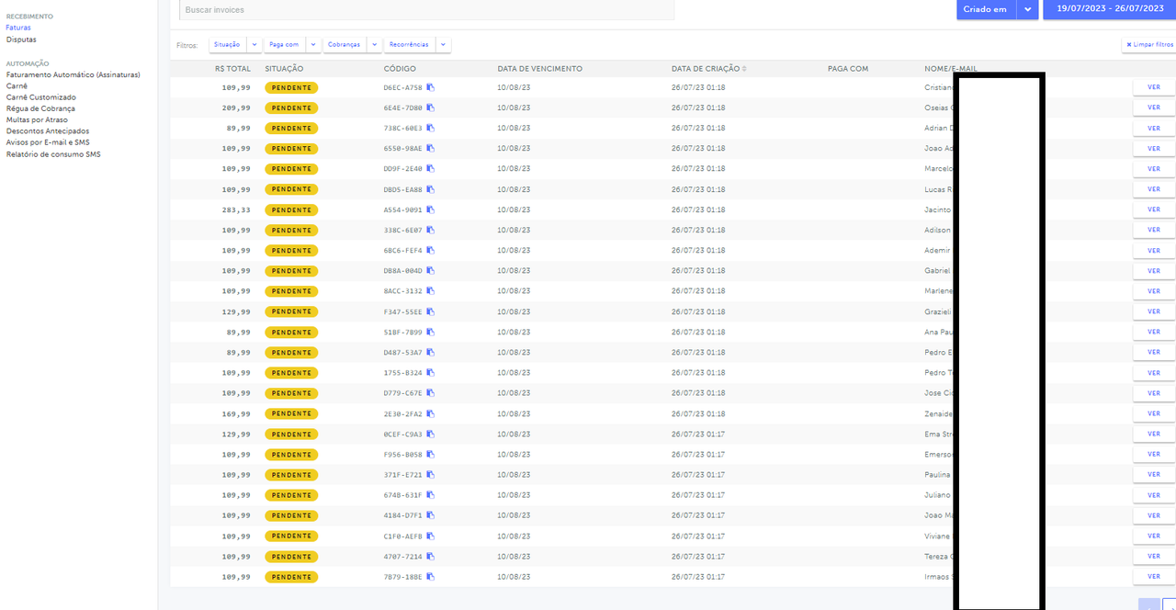Click the 283,33 total amount
Viewport: 1176px width, 610px height.
coord(236,209)
